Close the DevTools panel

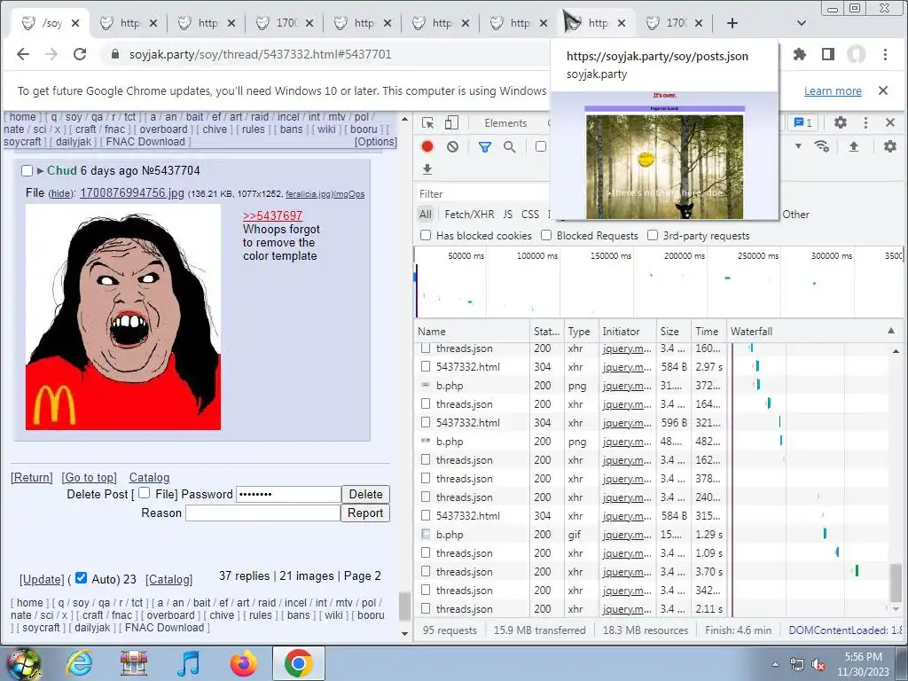click(x=890, y=122)
